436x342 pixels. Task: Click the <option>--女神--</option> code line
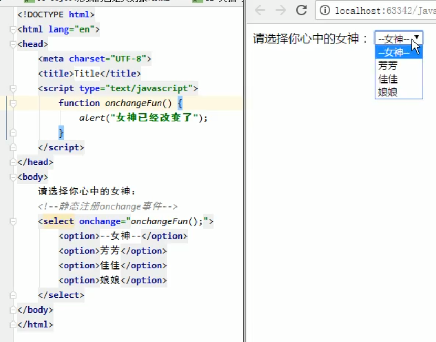[123, 236]
